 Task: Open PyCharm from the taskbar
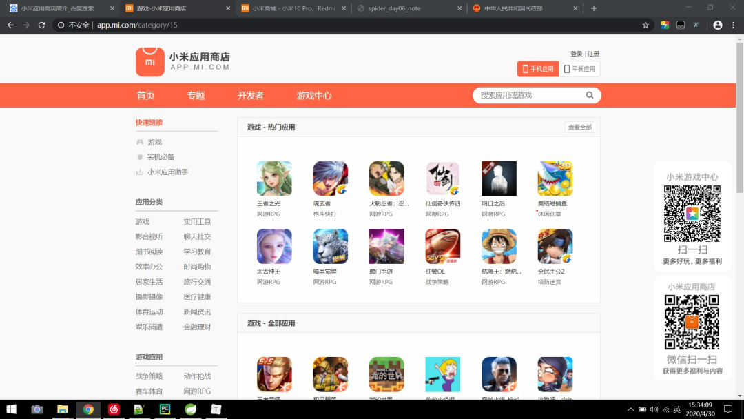click(x=165, y=409)
